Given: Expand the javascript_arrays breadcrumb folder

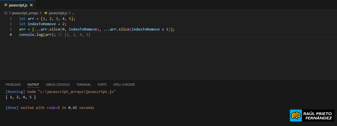Looking at the screenshot, I should tap(25, 13).
